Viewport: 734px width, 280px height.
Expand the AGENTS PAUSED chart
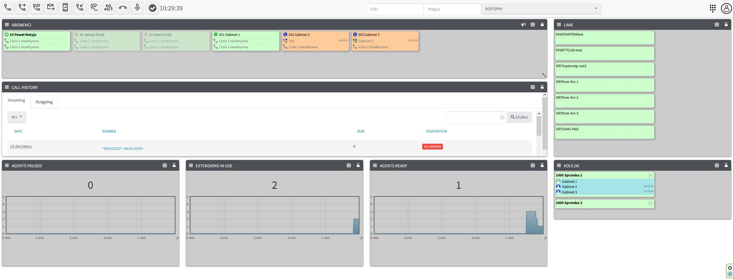[177, 238]
